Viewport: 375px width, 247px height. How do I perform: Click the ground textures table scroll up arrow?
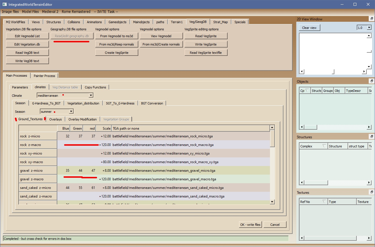click(272, 127)
